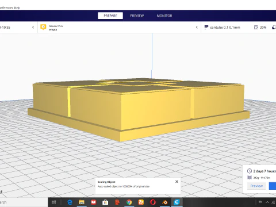Launch Google Chrome from the taskbar

[x=129, y=202]
